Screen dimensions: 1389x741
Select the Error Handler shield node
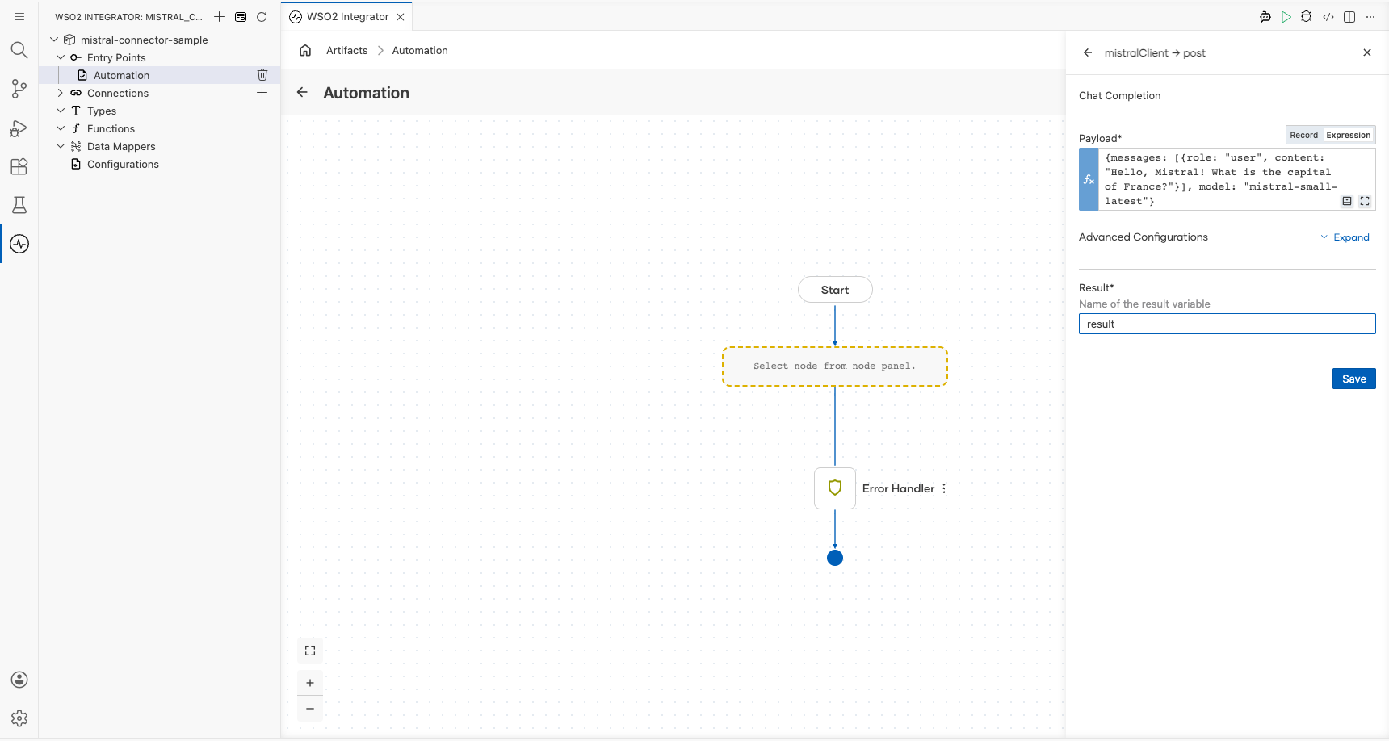[x=835, y=488]
